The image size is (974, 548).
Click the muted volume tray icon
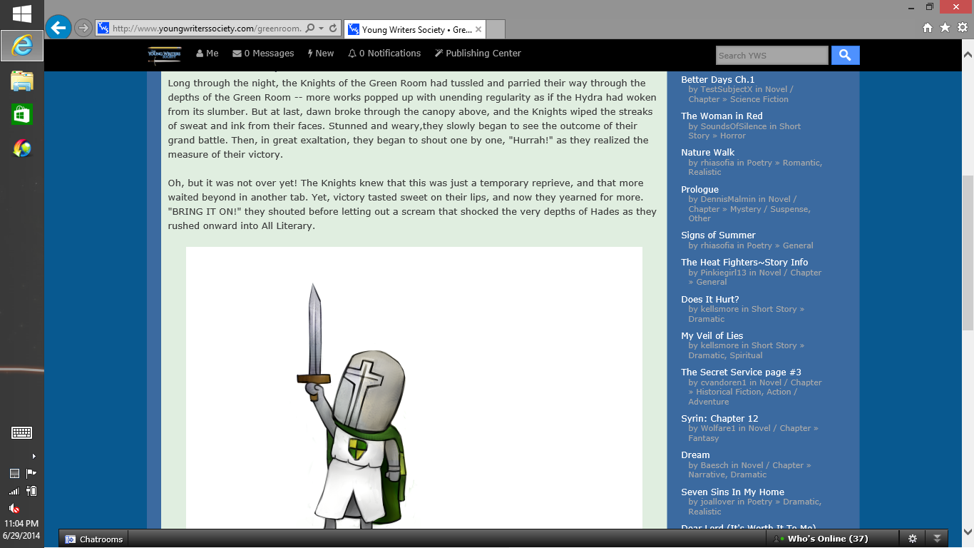(x=14, y=509)
